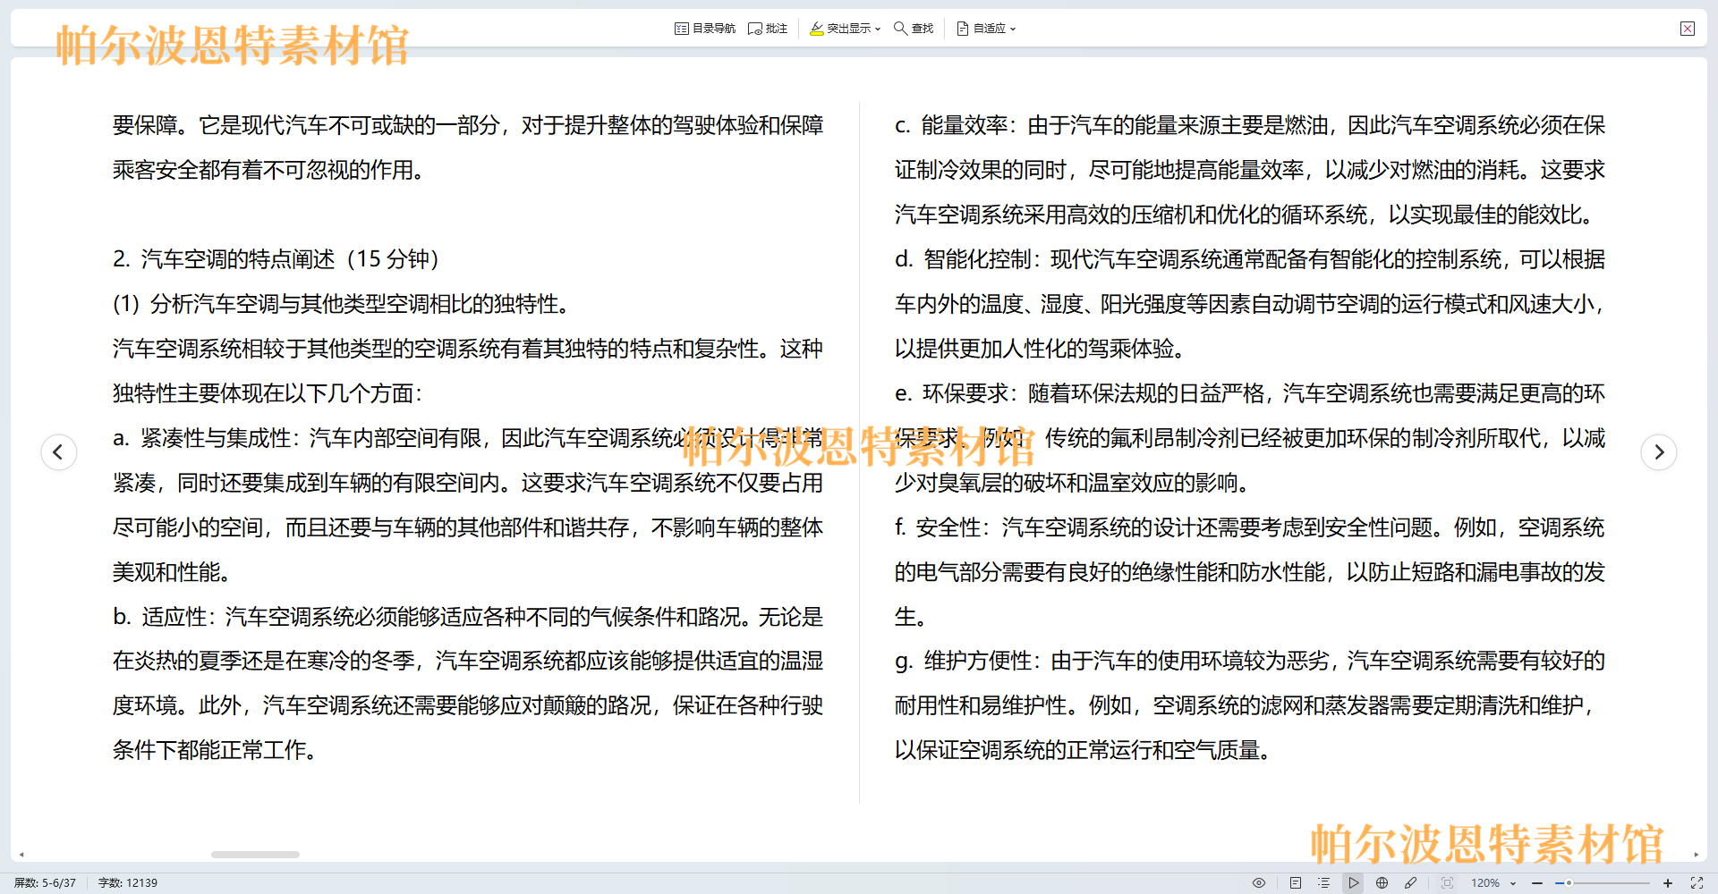Go to next page with right arrow
1718x894 pixels.
coord(1659,451)
